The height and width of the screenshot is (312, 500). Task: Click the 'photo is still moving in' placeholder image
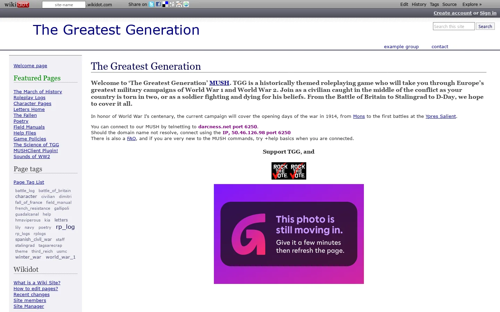[x=289, y=234]
